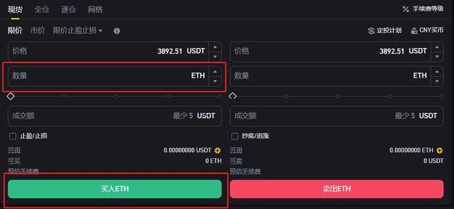The width and height of the screenshot is (454, 209).
Task: Open the recurring investment plan icon
Action: pos(371,31)
